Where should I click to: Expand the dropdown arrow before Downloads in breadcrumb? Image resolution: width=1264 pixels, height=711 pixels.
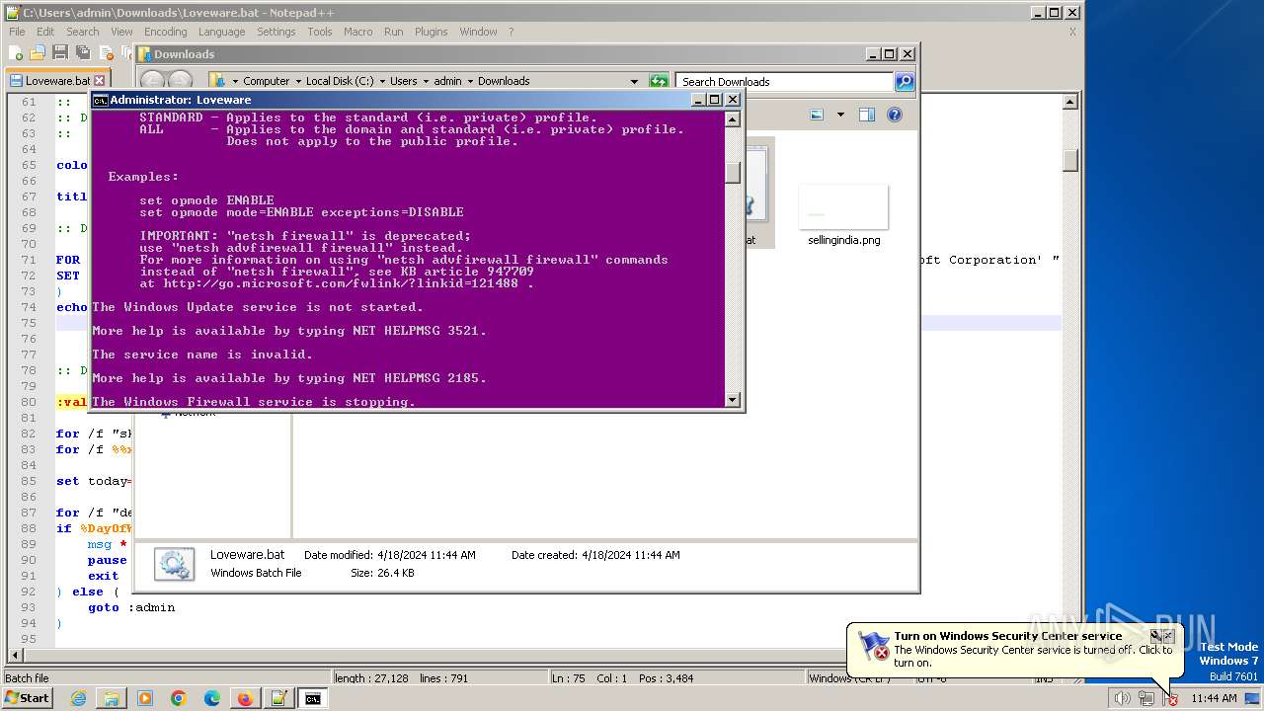(470, 81)
